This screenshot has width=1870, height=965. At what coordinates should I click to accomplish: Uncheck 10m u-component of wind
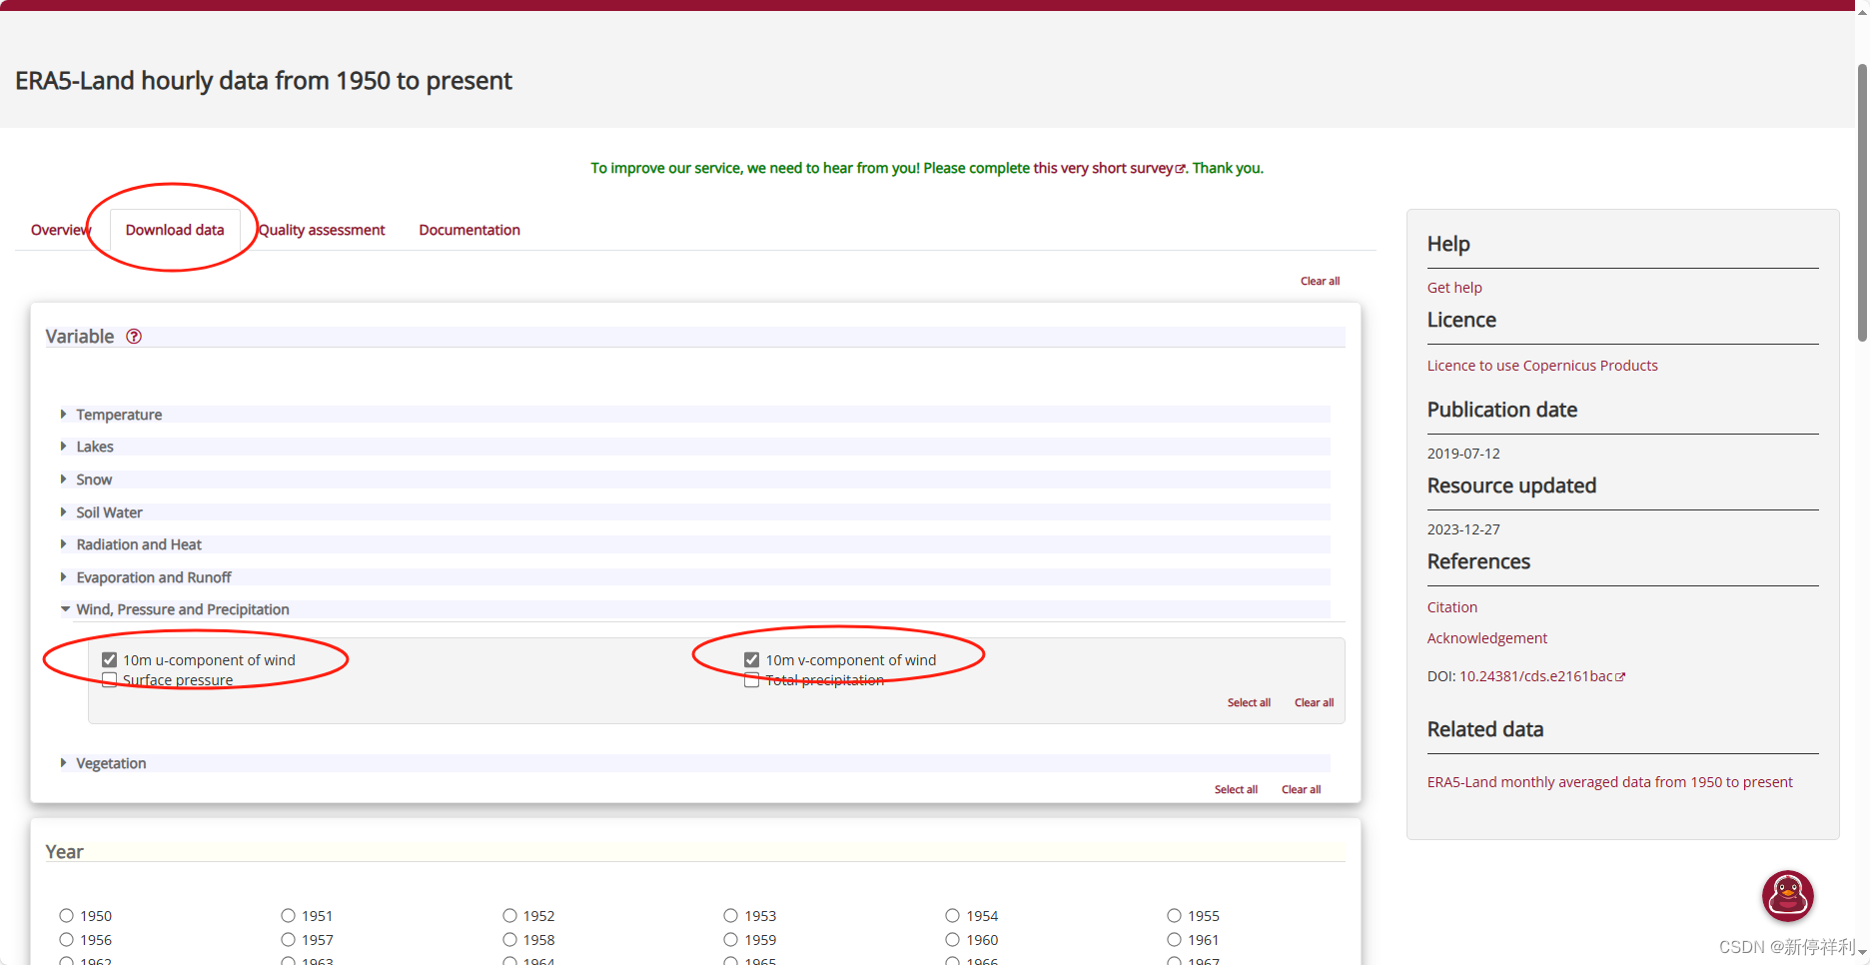110,660
